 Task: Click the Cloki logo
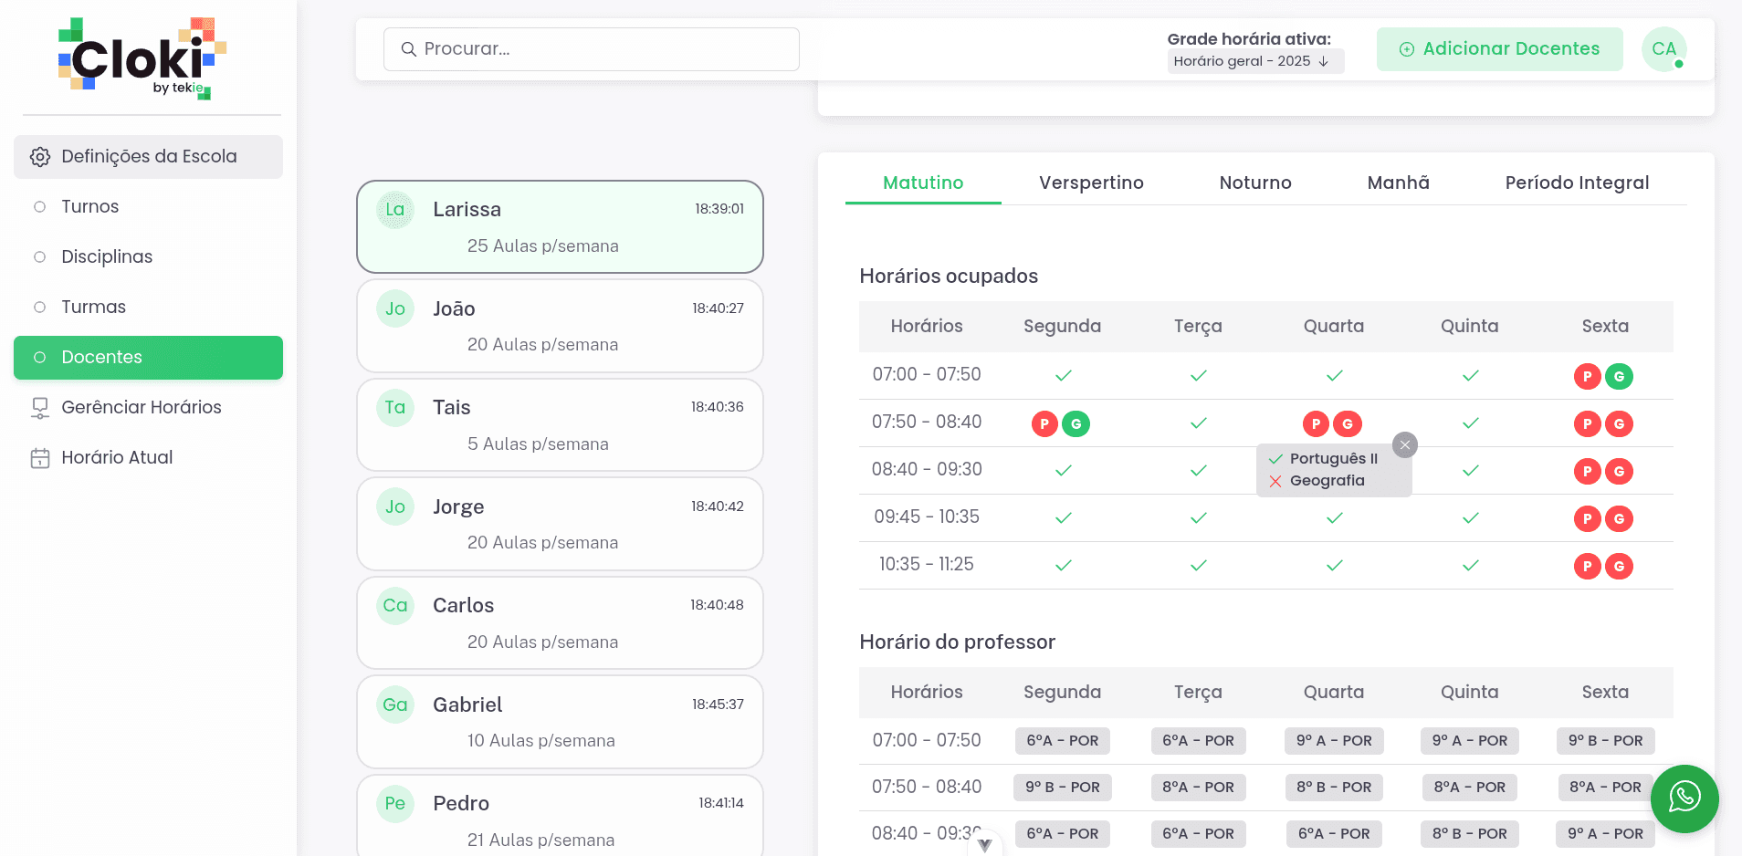(142, 57)
